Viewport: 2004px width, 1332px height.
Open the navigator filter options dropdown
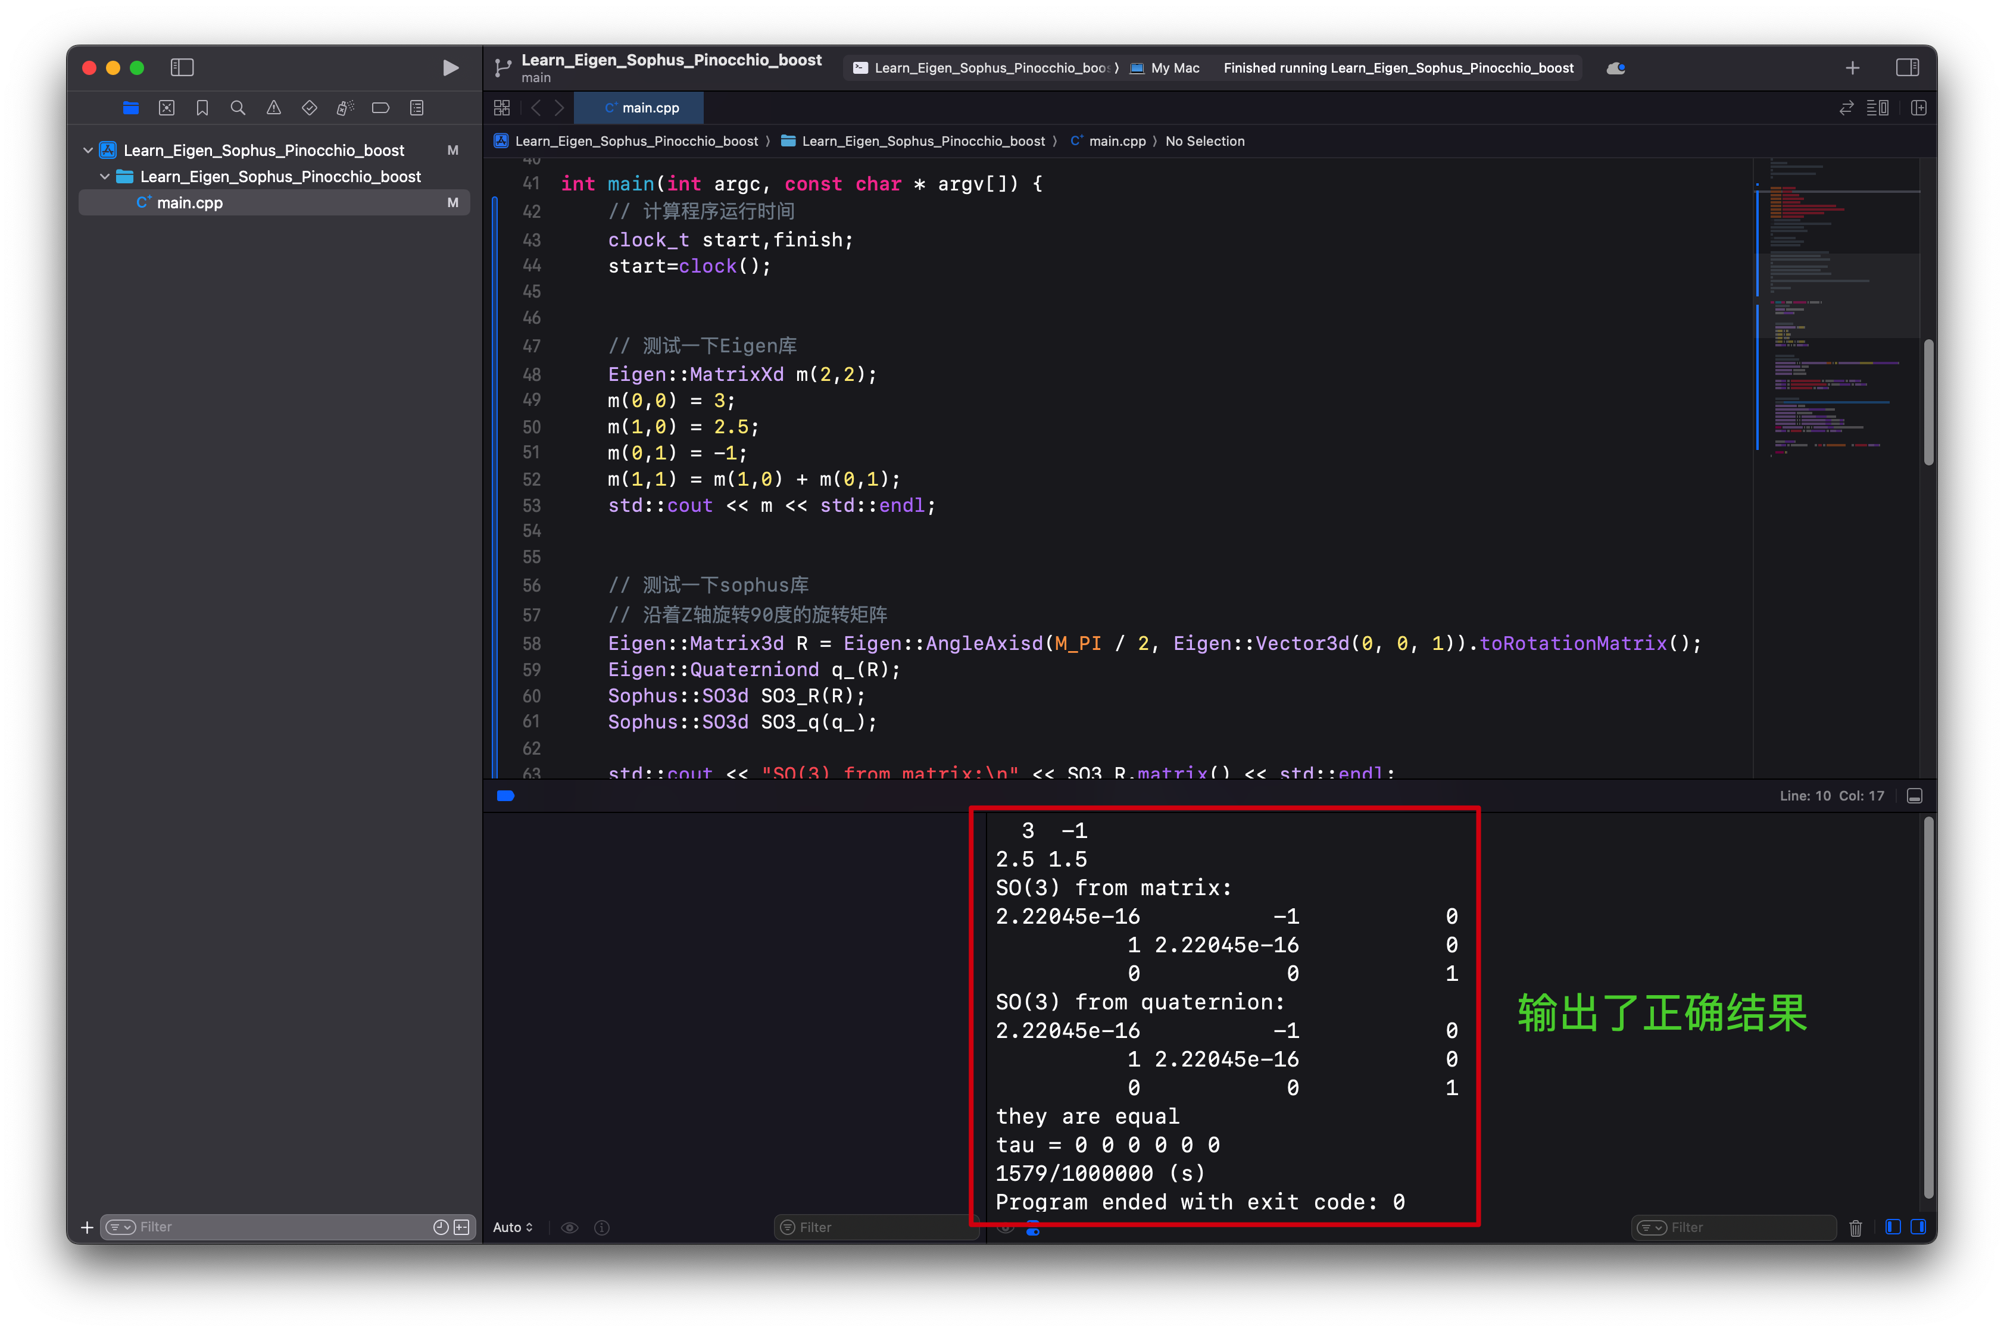pos(121,1227)
